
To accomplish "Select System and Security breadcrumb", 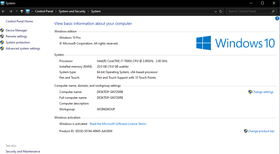I will click(x=72, y=11).
